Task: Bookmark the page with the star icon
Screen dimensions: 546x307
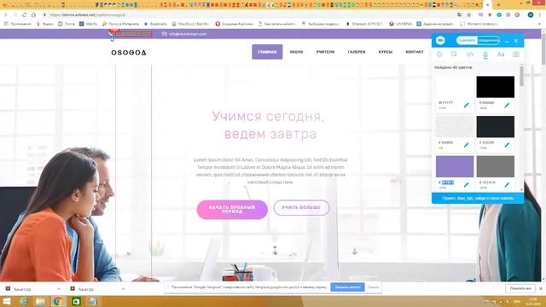Action: 468,15
